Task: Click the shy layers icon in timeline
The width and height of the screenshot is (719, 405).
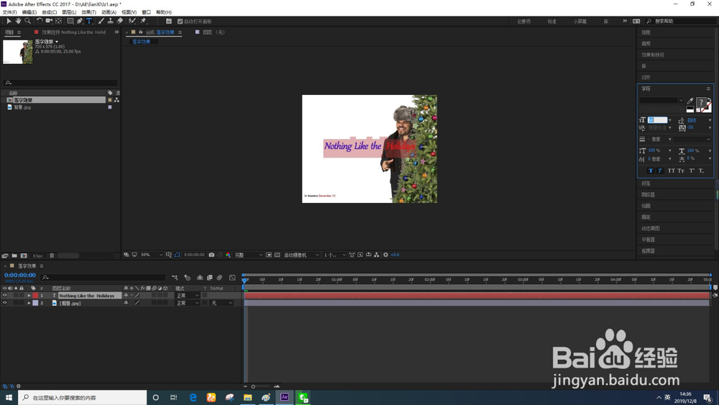Action: (x=200, y=278)
